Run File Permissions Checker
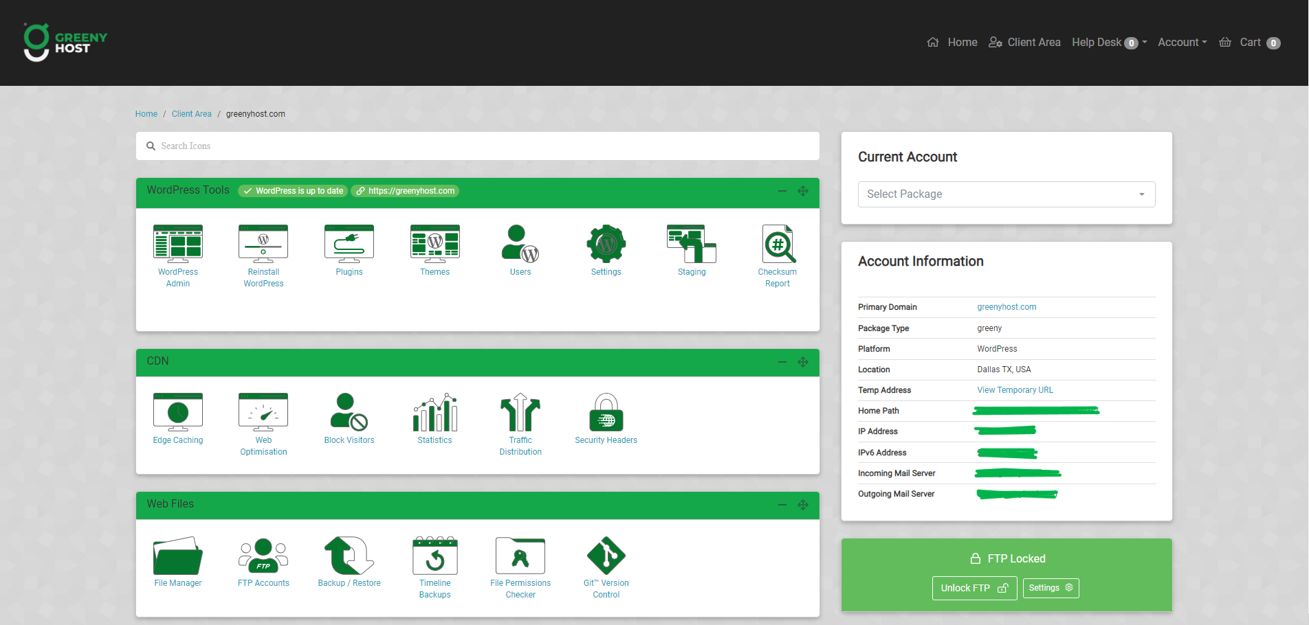 (520, 567)
